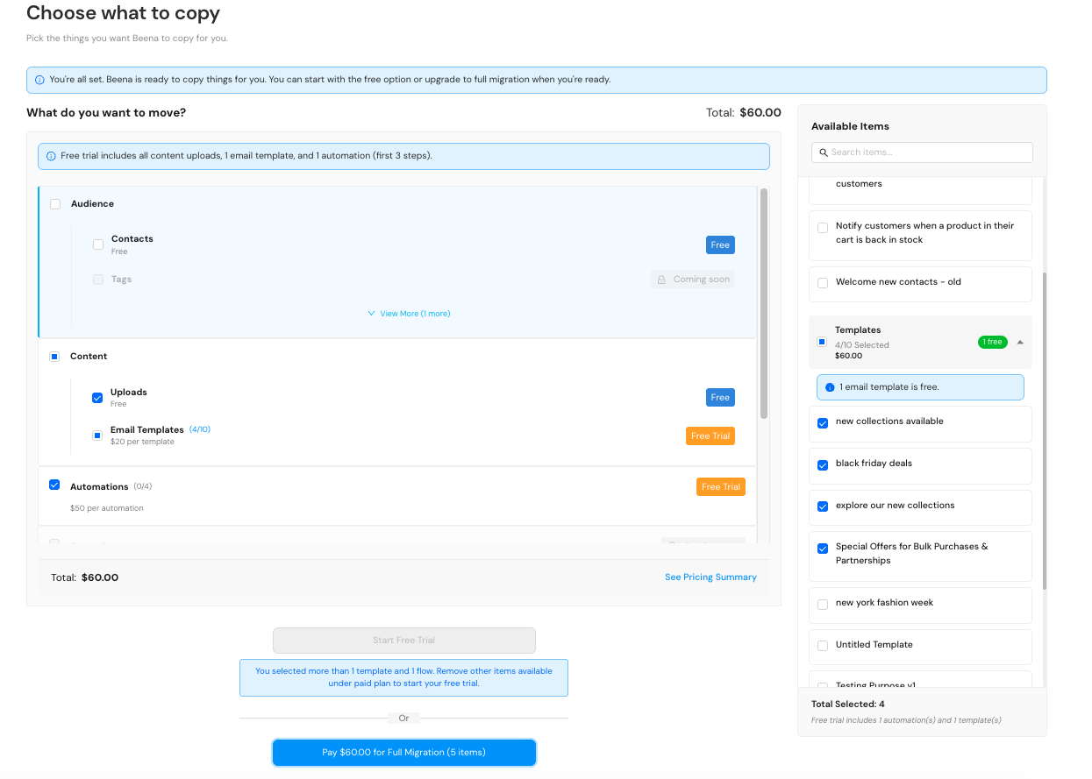
Task: Click the green "1 free" badge on Templates
Action: (992, 342)
